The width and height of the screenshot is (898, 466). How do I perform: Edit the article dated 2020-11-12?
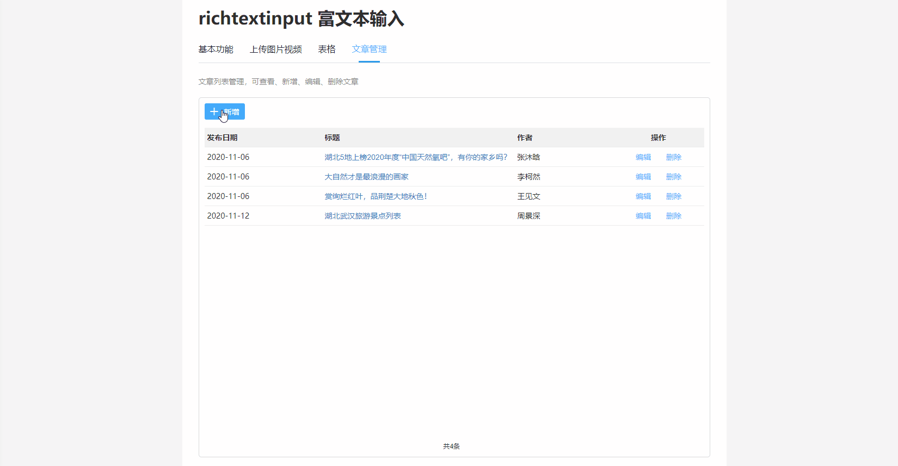tap(643, 216)
